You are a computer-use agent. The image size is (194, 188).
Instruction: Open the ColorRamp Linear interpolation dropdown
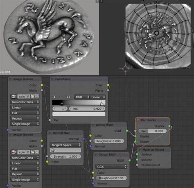click(98, 97)
